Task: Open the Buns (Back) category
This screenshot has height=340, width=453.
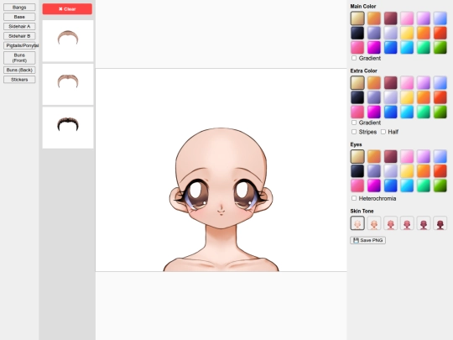Action: (x=19, y=70)
